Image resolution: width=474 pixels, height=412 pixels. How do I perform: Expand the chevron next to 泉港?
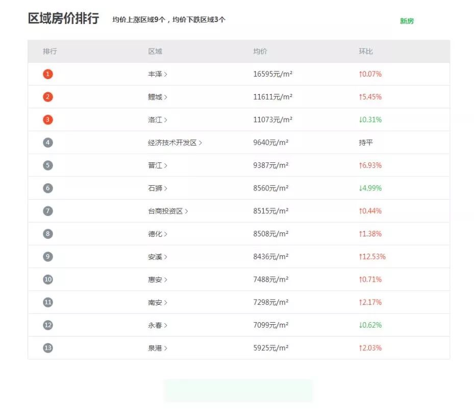click(x=166, y=348)
